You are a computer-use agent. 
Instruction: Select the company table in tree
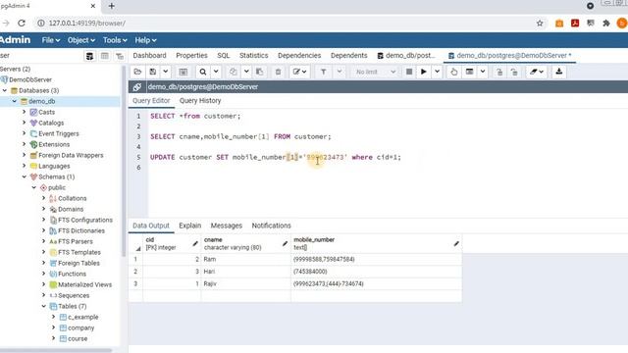click(x=80, y=328)
